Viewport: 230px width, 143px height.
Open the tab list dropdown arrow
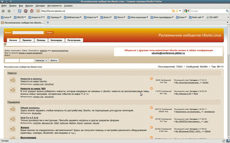tap(227, 23)
